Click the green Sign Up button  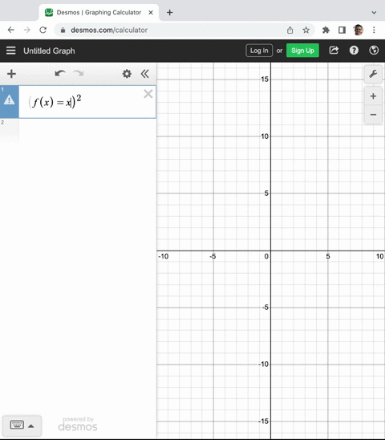302,51
